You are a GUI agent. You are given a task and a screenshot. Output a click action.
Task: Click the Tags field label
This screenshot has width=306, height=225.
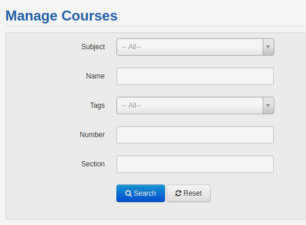click(97, 105)
